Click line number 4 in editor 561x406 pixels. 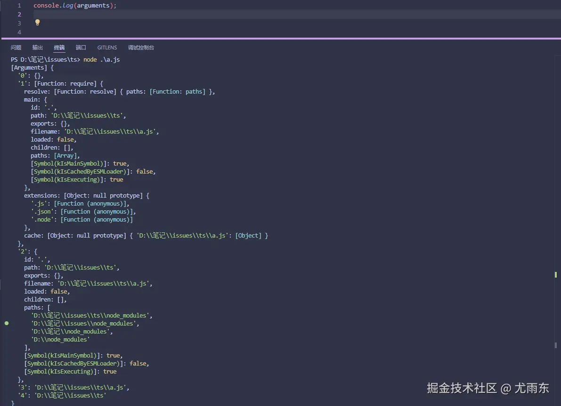[19, 32]
